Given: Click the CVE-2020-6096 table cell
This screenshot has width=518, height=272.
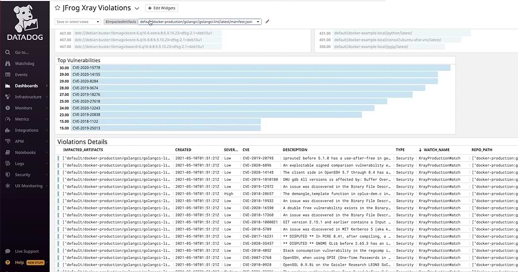Looking at the screenshot, I should pyautogui.click(x=257, y=165).
